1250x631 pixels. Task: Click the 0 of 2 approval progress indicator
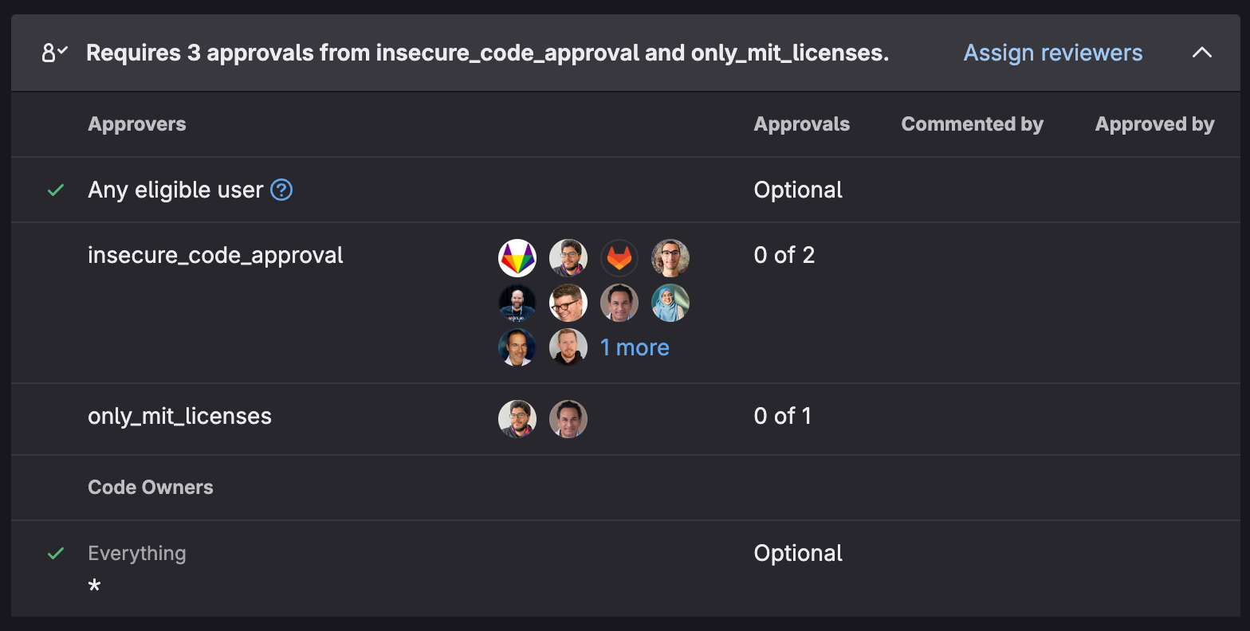click(784, 255)
